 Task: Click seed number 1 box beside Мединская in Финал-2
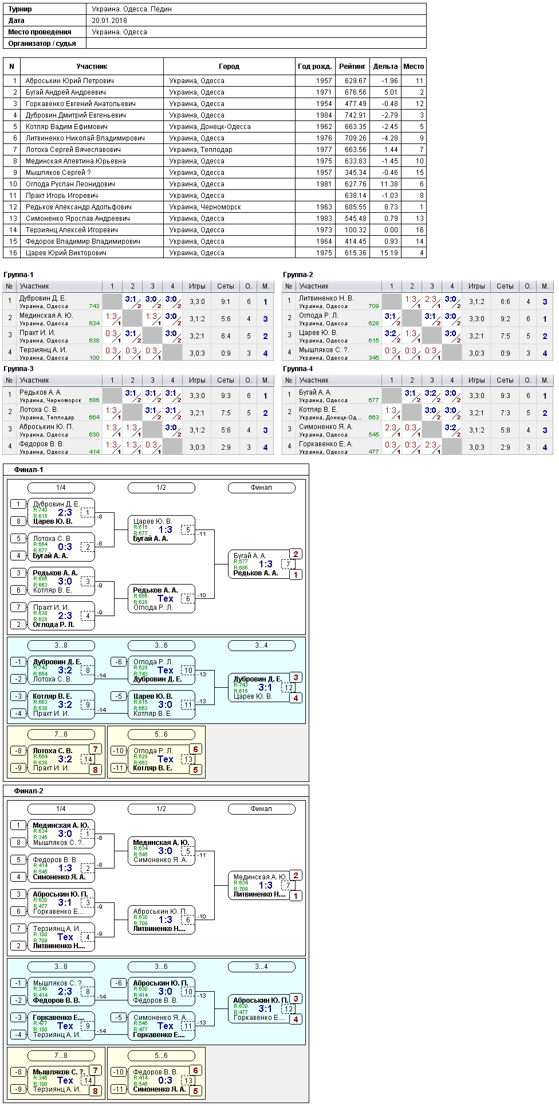click(18, 825)
